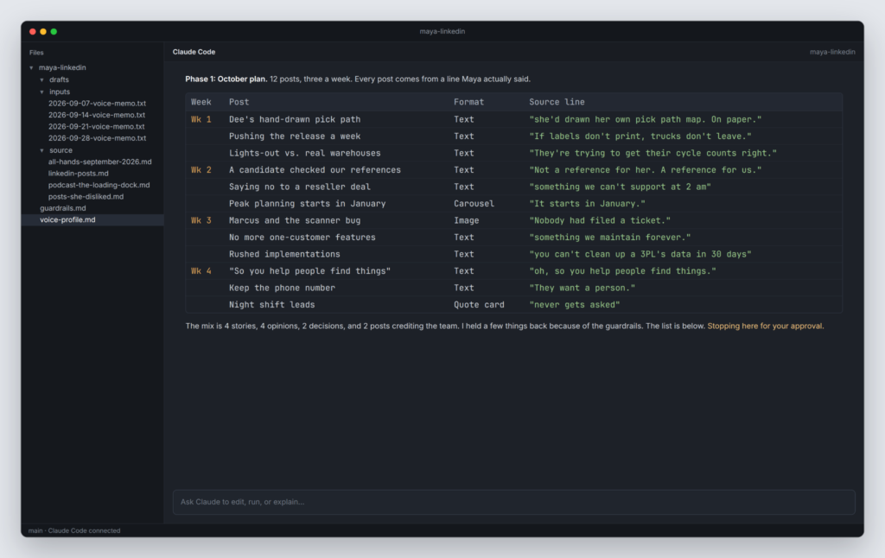Collapse the maya-linkedin root folder
The image size is (885, 558).
pyautogui.click(x=32, y=67)
